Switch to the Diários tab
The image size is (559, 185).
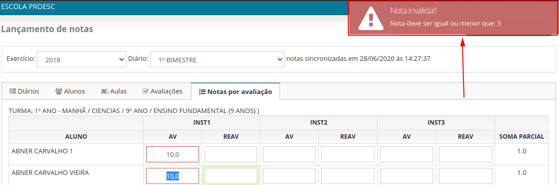click(x=24, y=91)
